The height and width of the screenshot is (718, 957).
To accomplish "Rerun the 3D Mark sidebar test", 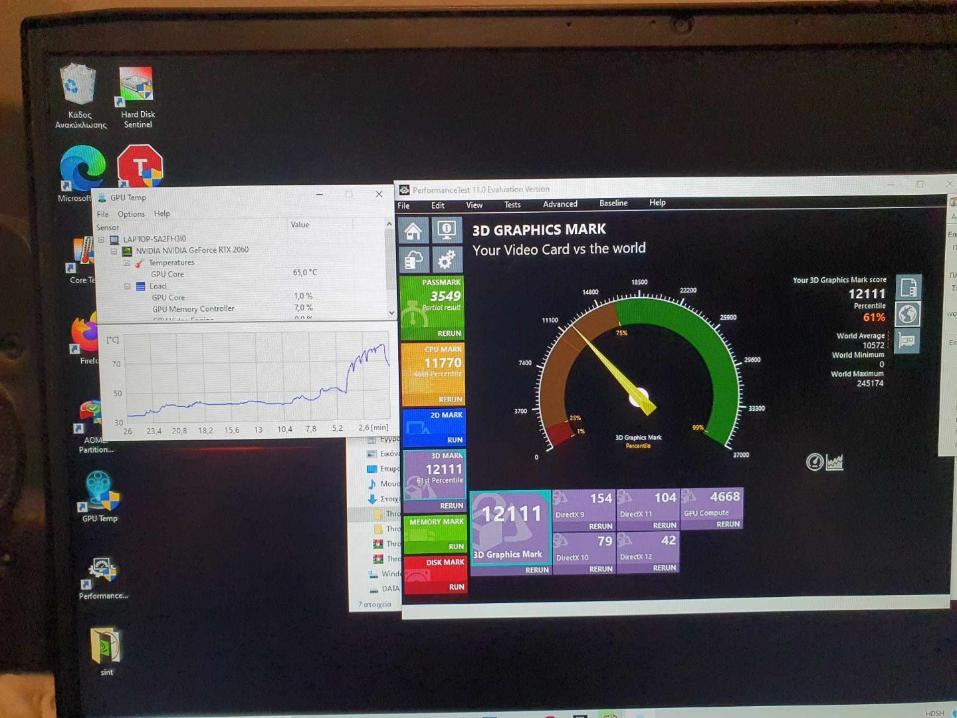I will [451, 506].
